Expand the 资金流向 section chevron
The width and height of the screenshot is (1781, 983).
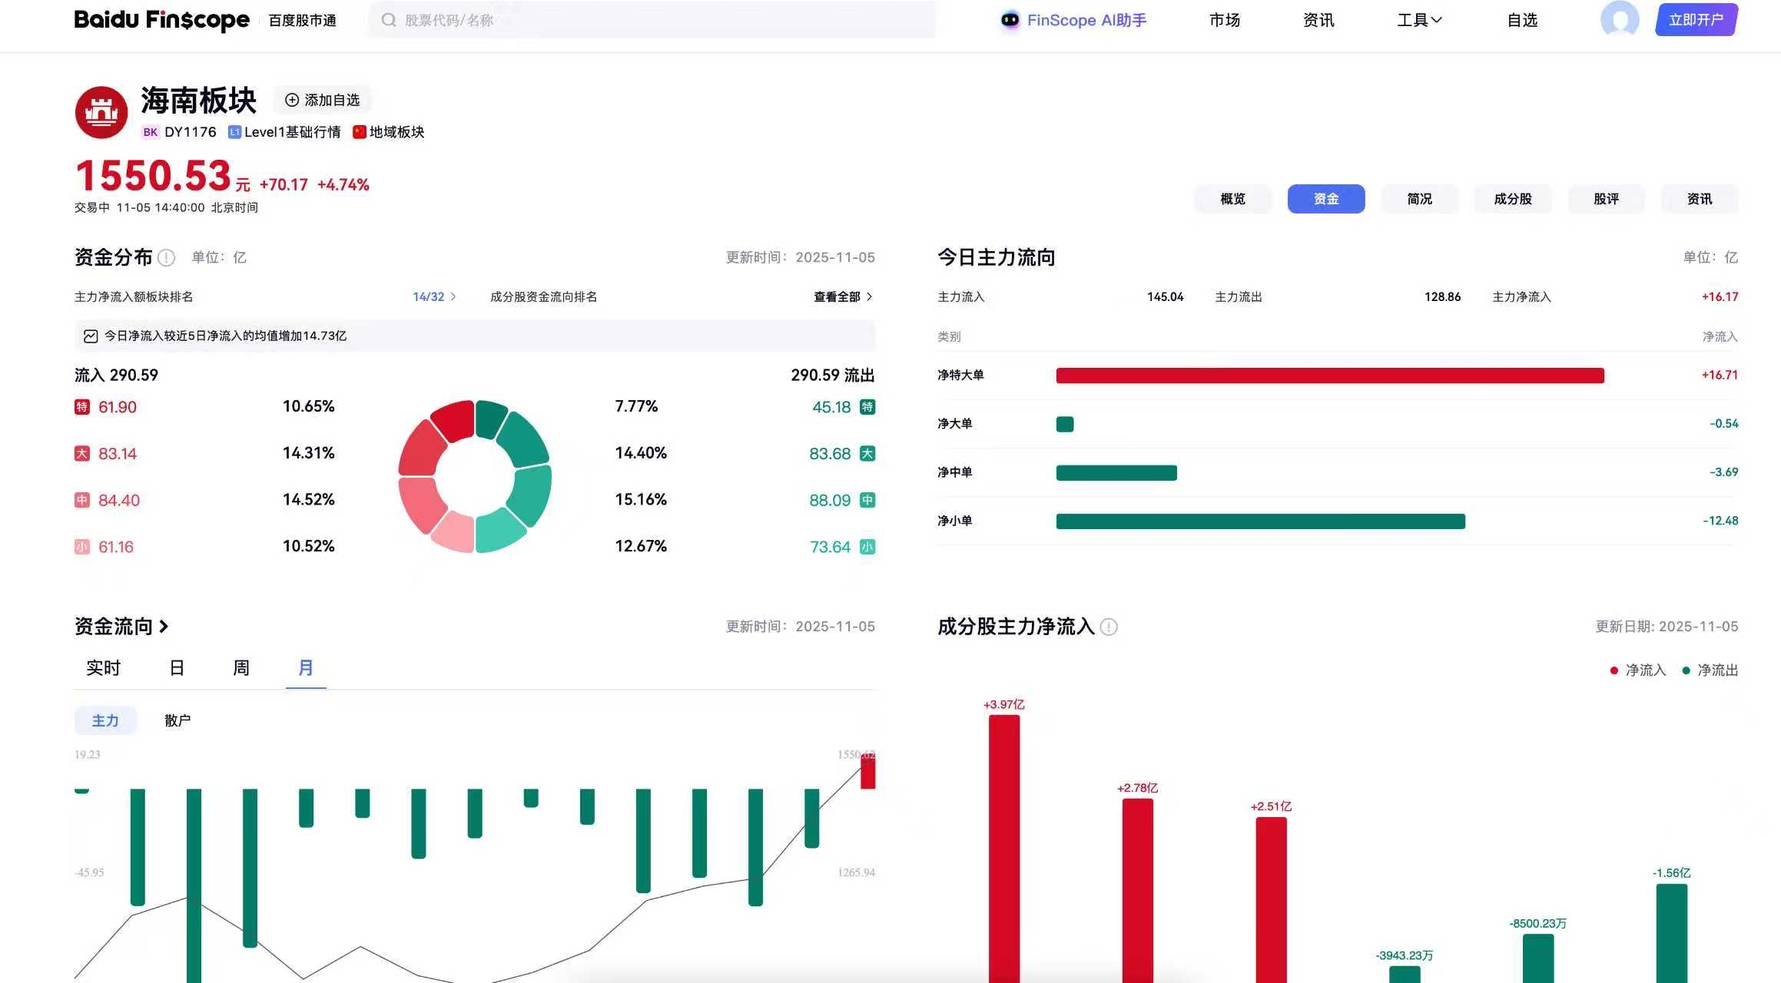[164, 627]
